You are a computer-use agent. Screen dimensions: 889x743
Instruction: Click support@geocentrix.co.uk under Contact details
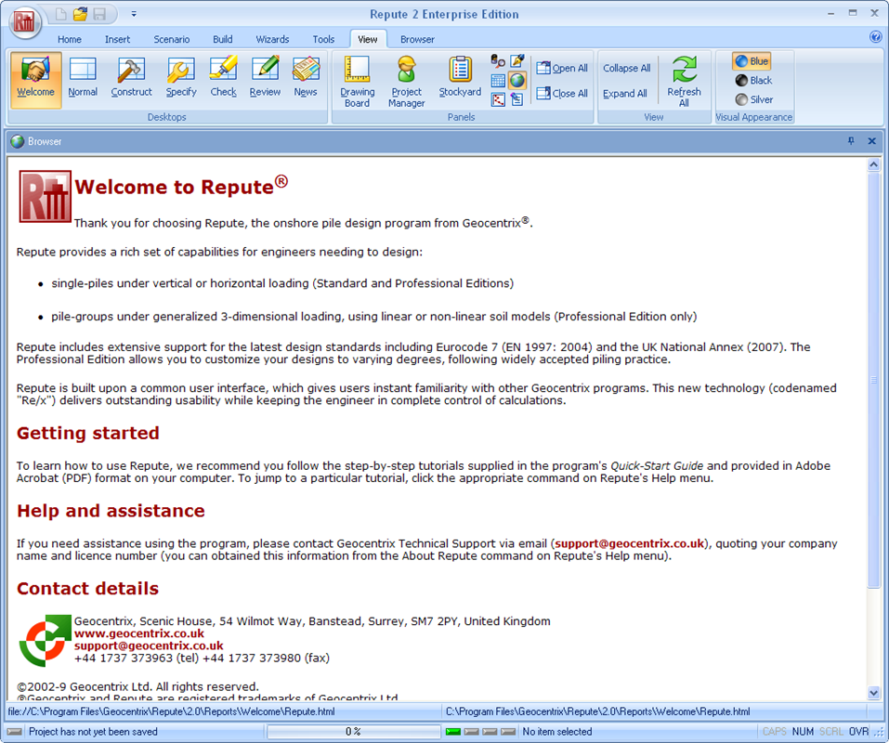coord(149,645)
